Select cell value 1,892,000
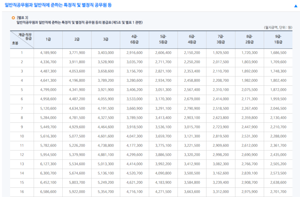Screen dimensions: 300x197 coord(249,71)
